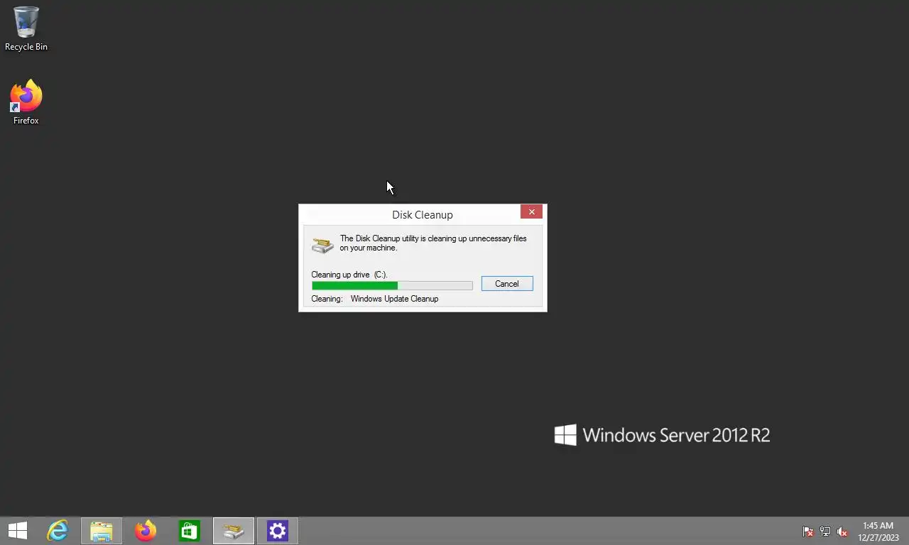Open File Explorer from the taskbar

click(102, 531)
